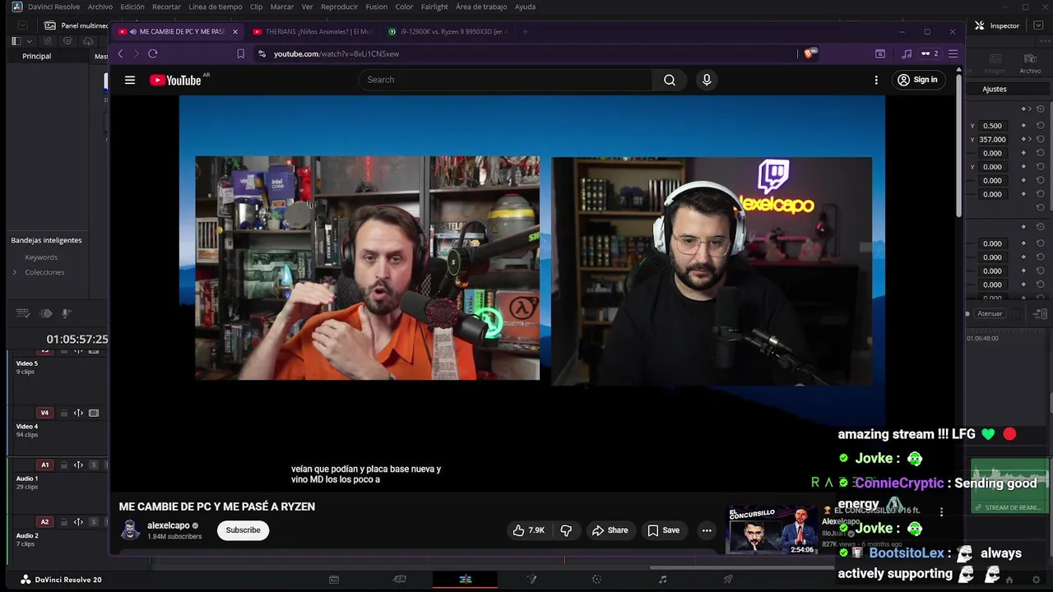Click the Share button

[610, 530]
